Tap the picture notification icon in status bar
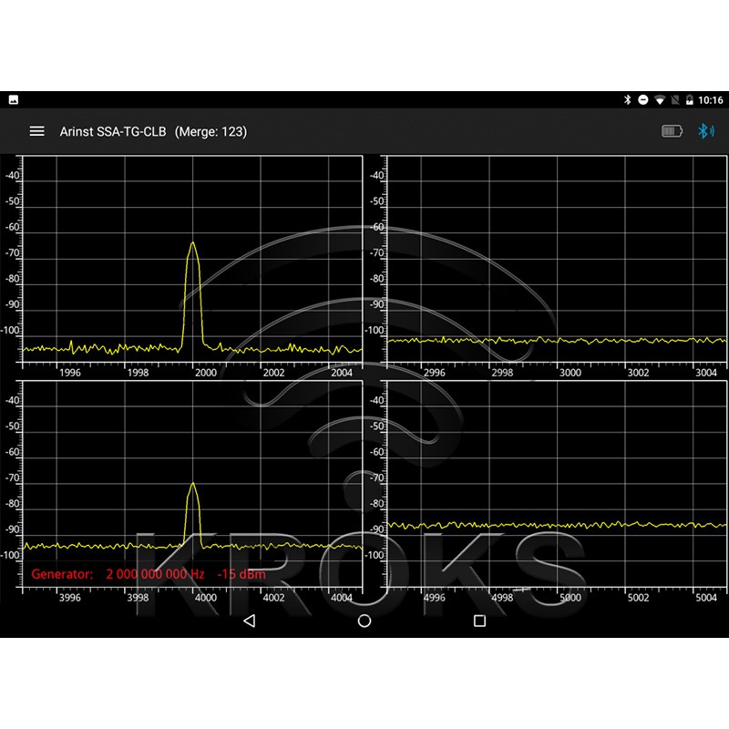Viewport: 729px width, 729px height. tap(14, 100)
